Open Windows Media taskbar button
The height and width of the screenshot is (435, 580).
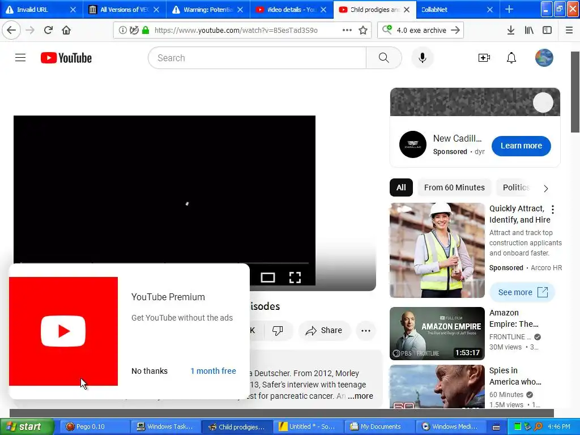pyautogui.click(x=451, y=427)
